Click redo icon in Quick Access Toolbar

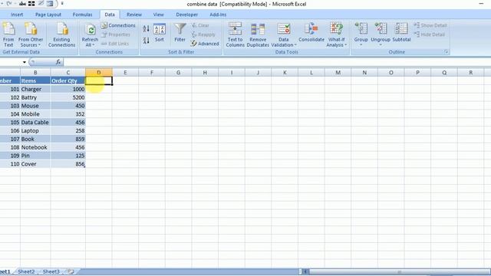pos(8,4)
